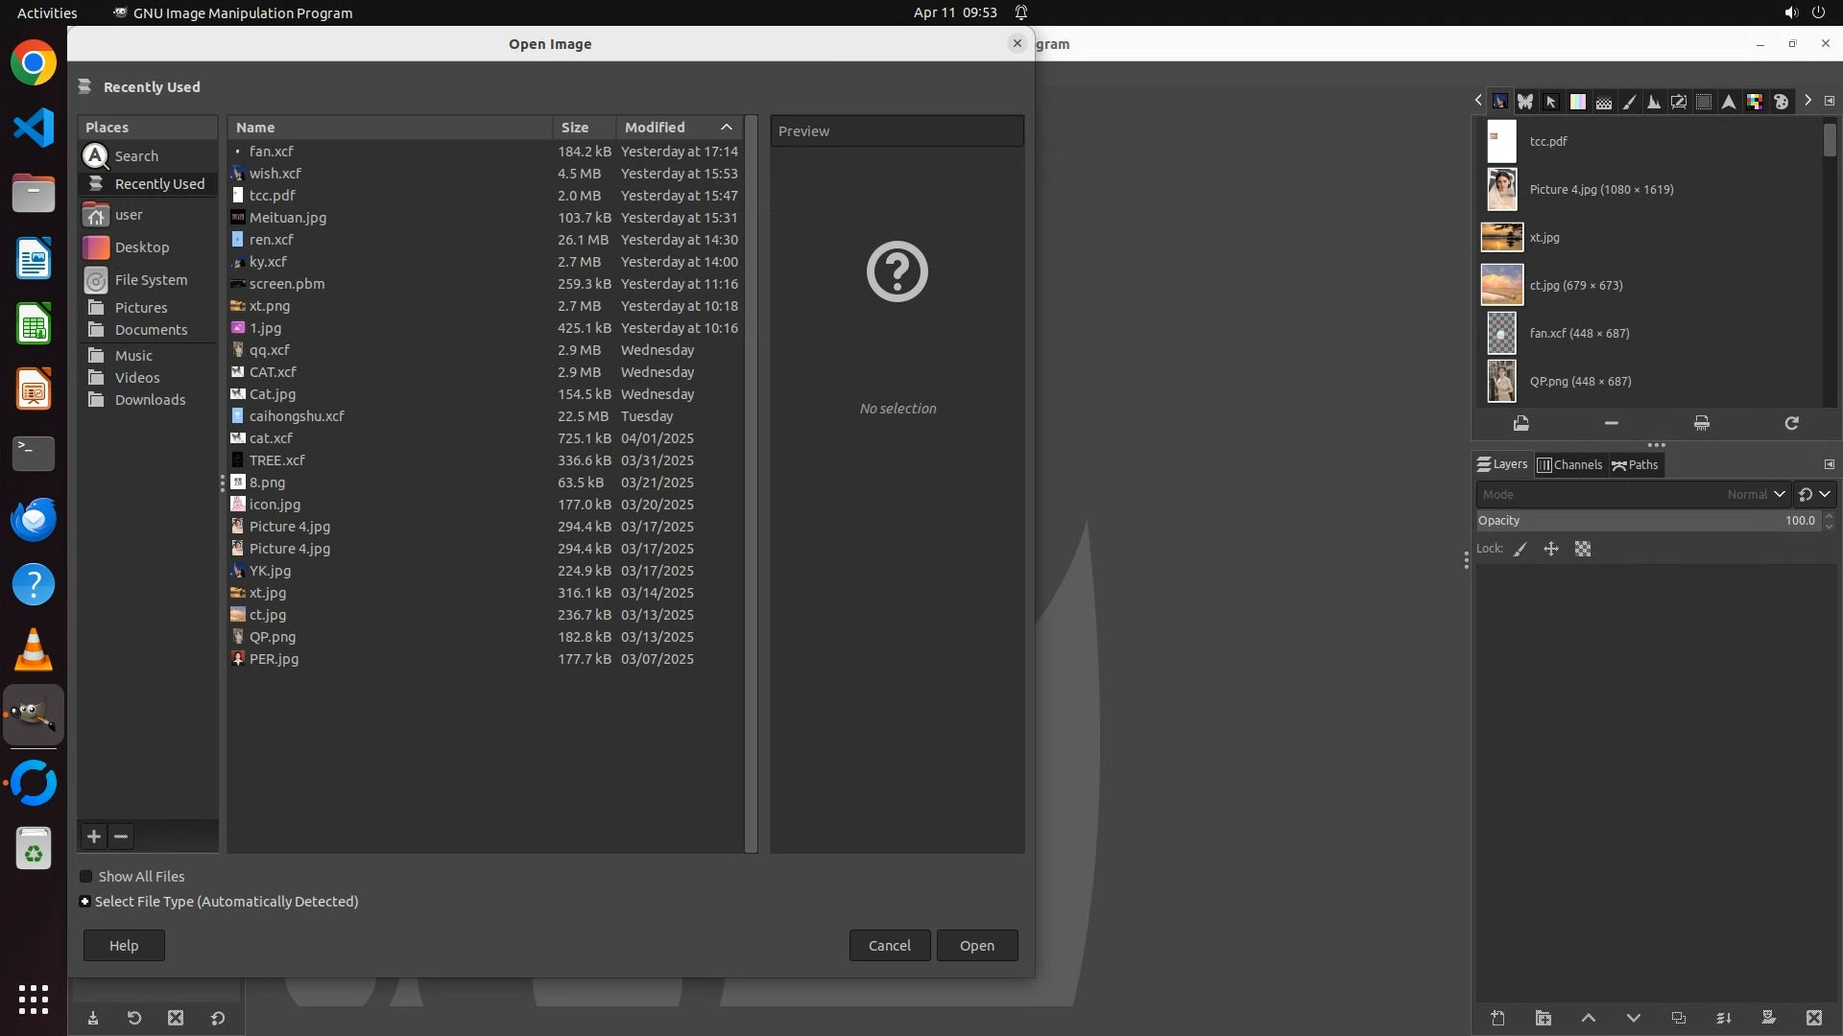
Task: Add bookmark with the plus button
Action: [x=94, y=836]
